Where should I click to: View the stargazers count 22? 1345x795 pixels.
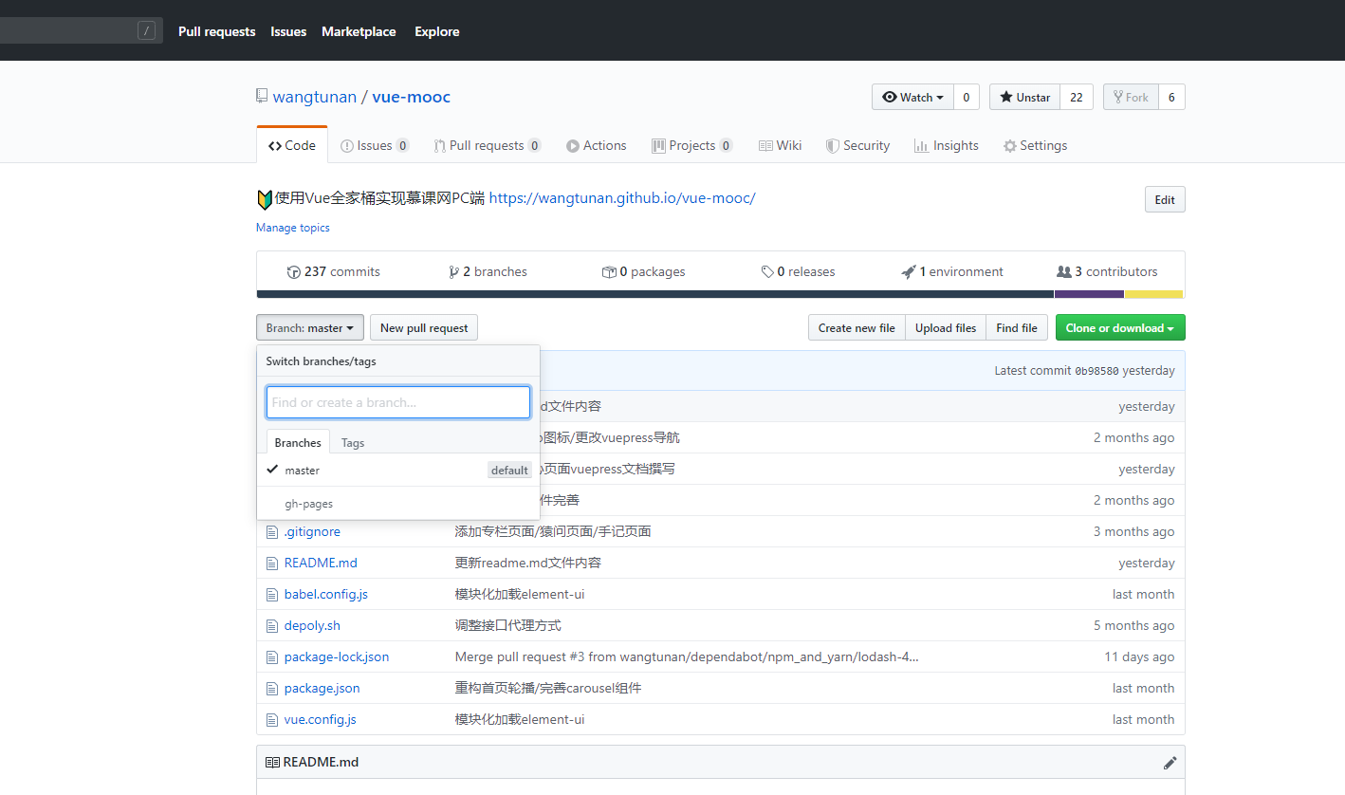(x=1077, y=97)
